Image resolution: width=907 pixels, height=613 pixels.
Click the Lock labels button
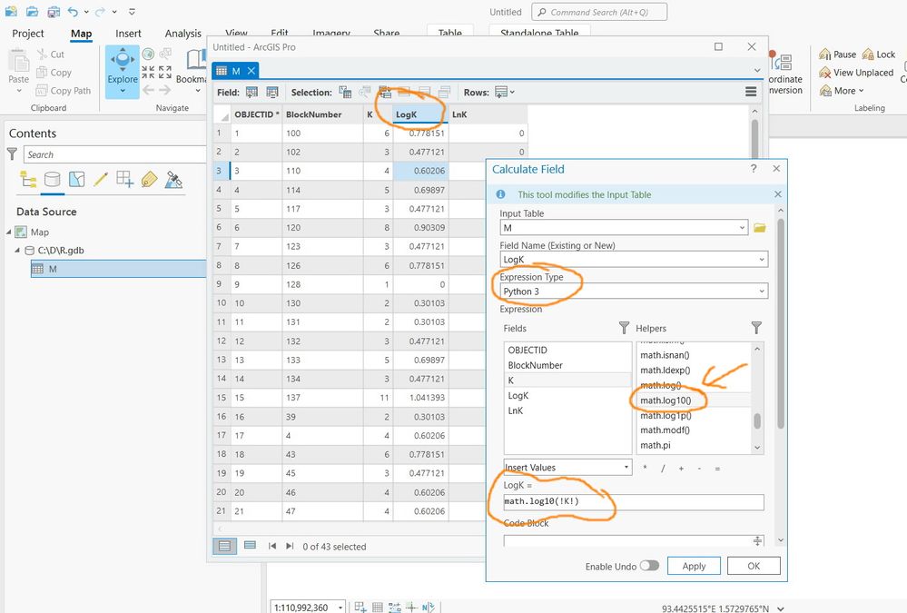pyautogui.click(x=879, y=54)
